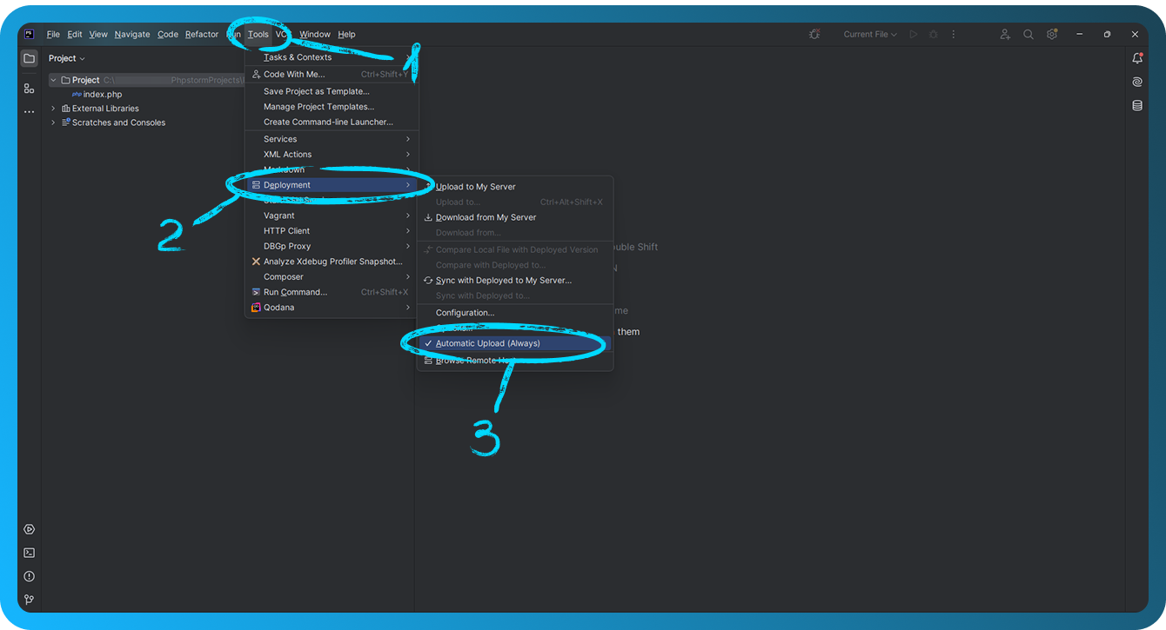Open the Tools menu

coord(258,34)
